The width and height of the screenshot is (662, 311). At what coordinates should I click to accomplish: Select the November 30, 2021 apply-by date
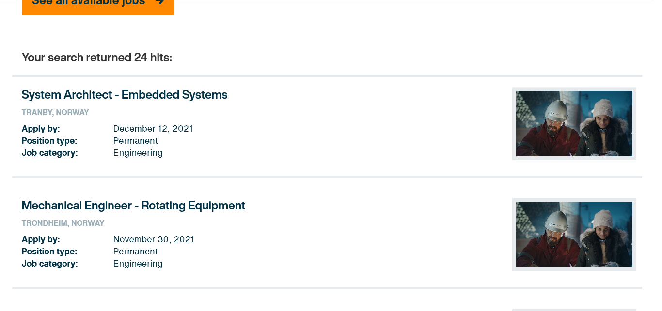[x=154, y=239]
